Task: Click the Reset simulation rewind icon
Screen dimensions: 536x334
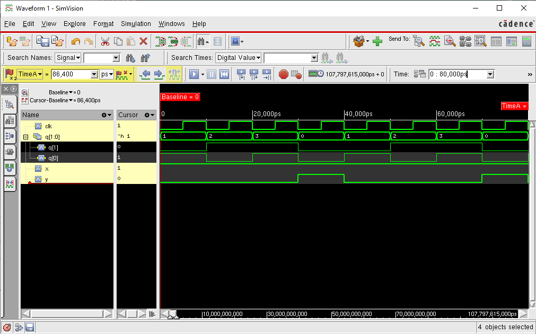Action: [224, 75]
